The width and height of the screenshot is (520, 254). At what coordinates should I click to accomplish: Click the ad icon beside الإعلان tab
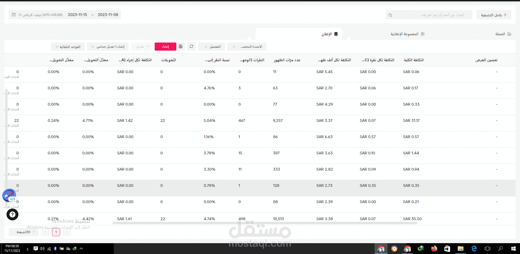(336, 34)
